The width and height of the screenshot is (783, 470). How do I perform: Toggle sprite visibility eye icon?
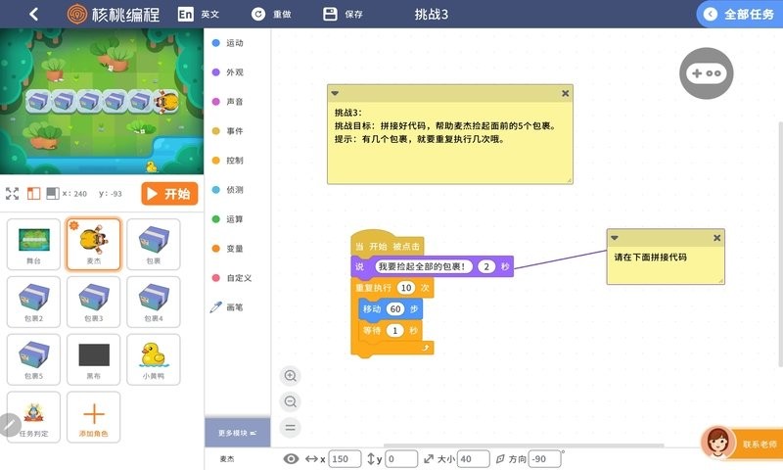291,459
